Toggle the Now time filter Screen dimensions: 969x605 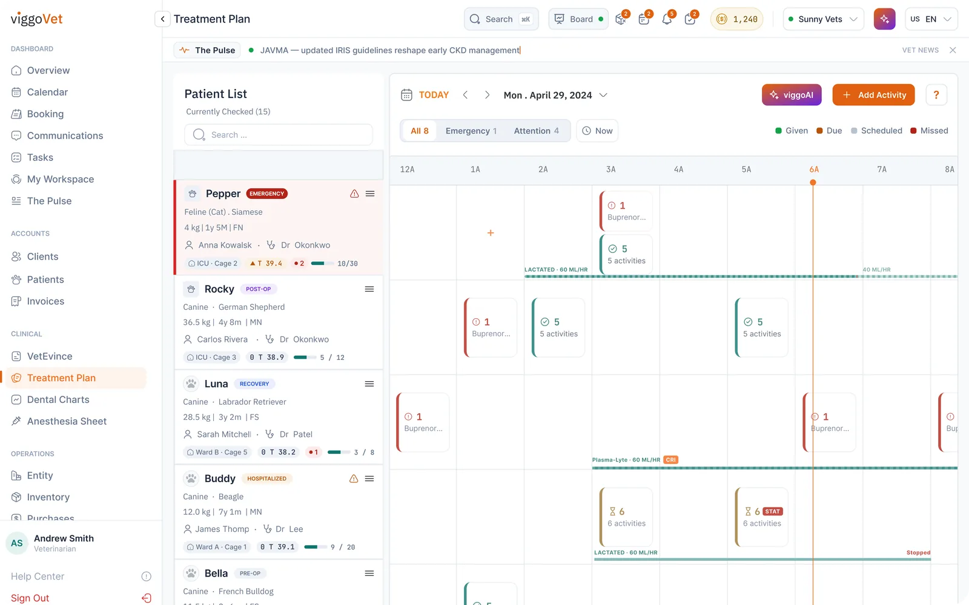597,131
